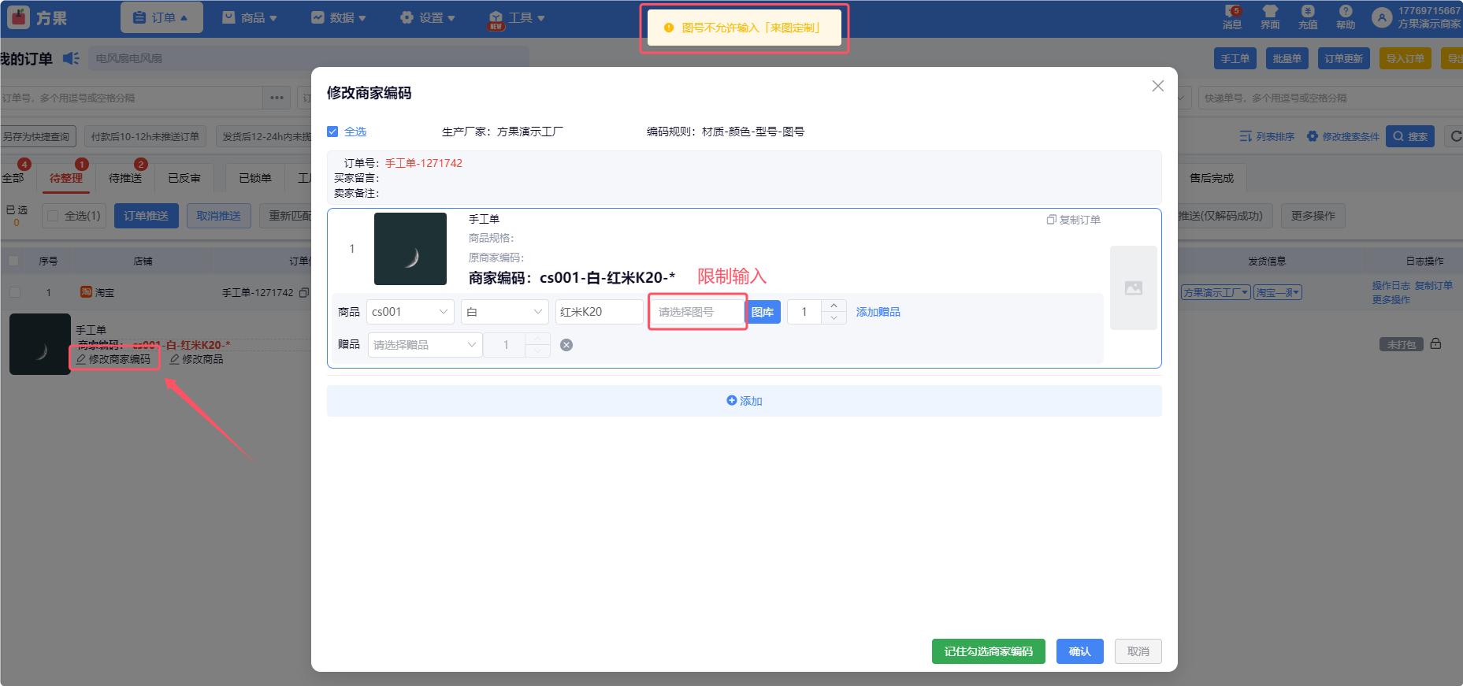Expand the 设置 top menu

[428, 17]
